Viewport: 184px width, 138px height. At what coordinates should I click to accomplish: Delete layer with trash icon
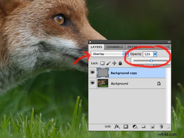tap(161, 126)
